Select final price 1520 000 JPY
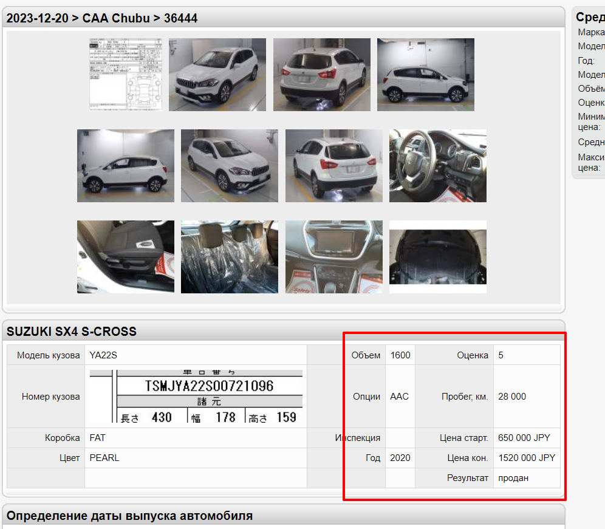 click(527, 458)
